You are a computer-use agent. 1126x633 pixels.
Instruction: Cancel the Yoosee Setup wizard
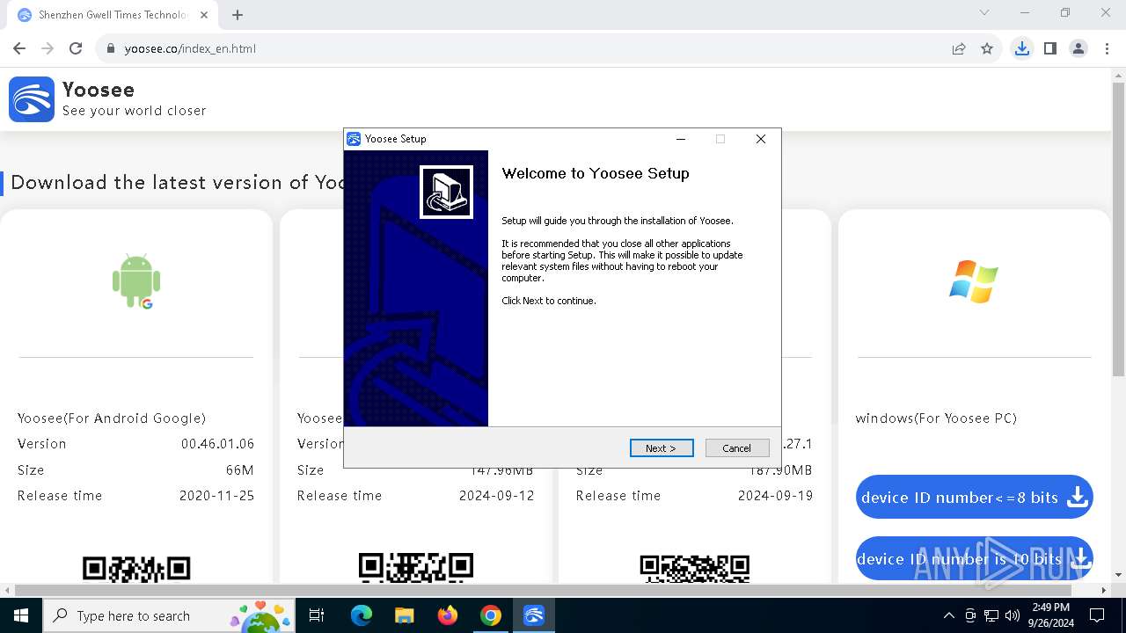[737, 448]
